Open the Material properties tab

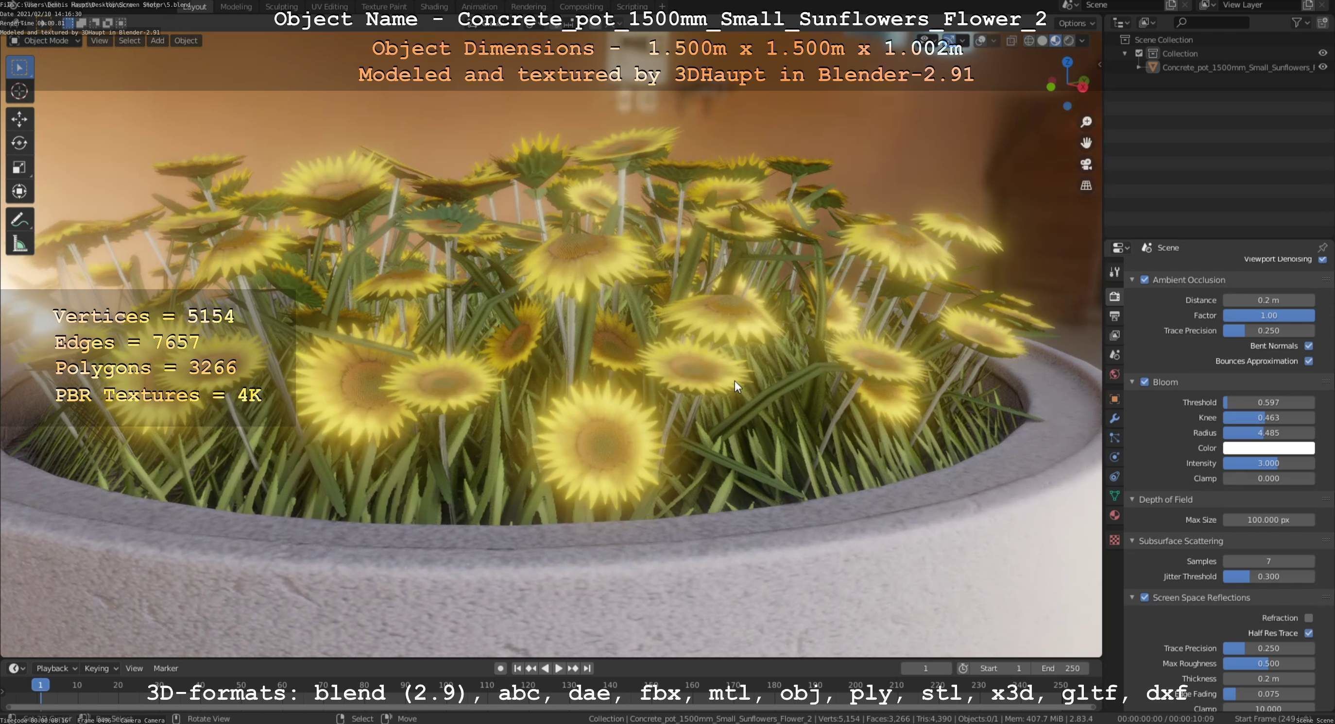1115,515
